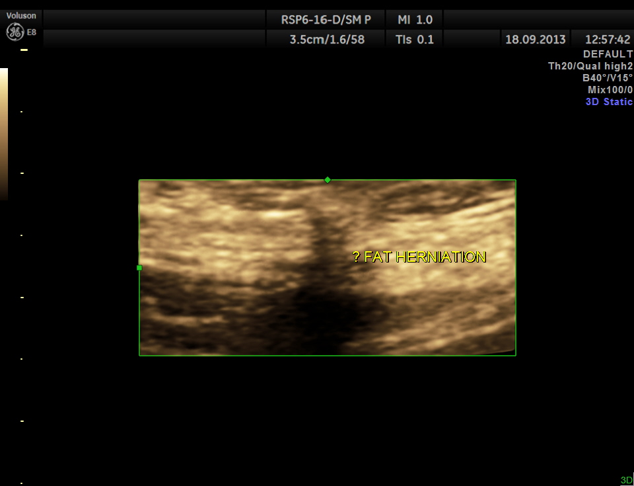Click the TIs 0.1 thermal index field
634x486 pixels.
click(415, 39)
